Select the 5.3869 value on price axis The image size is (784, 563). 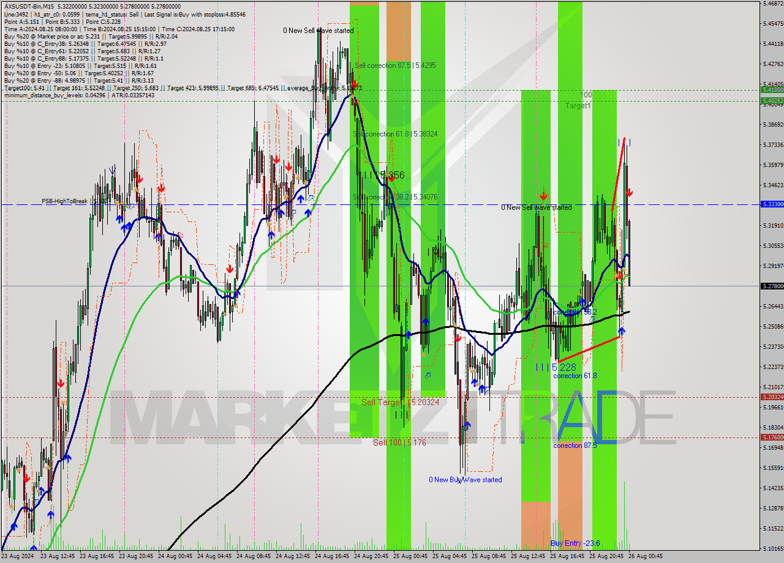click(773, 124)
